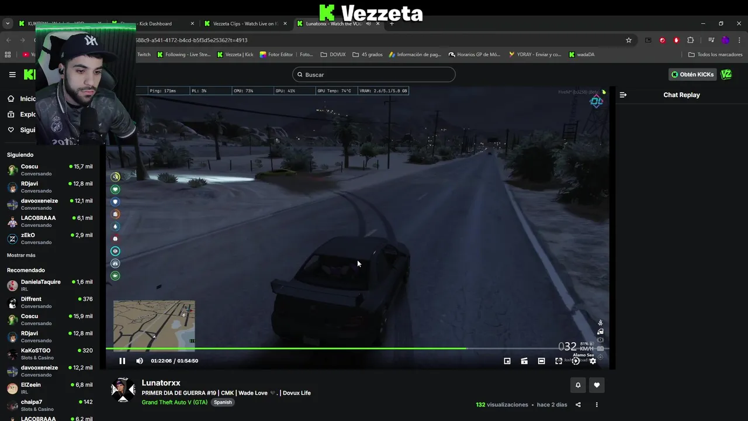Open the Twitch bookmark

pyautogui.click(x=144, y=54)
